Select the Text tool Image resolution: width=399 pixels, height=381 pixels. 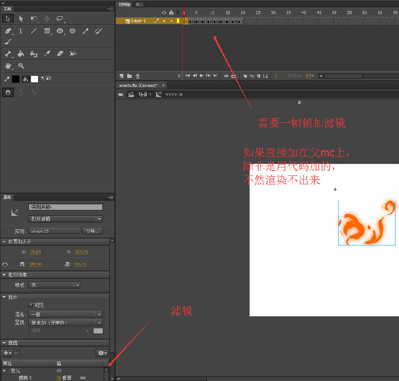20,31
